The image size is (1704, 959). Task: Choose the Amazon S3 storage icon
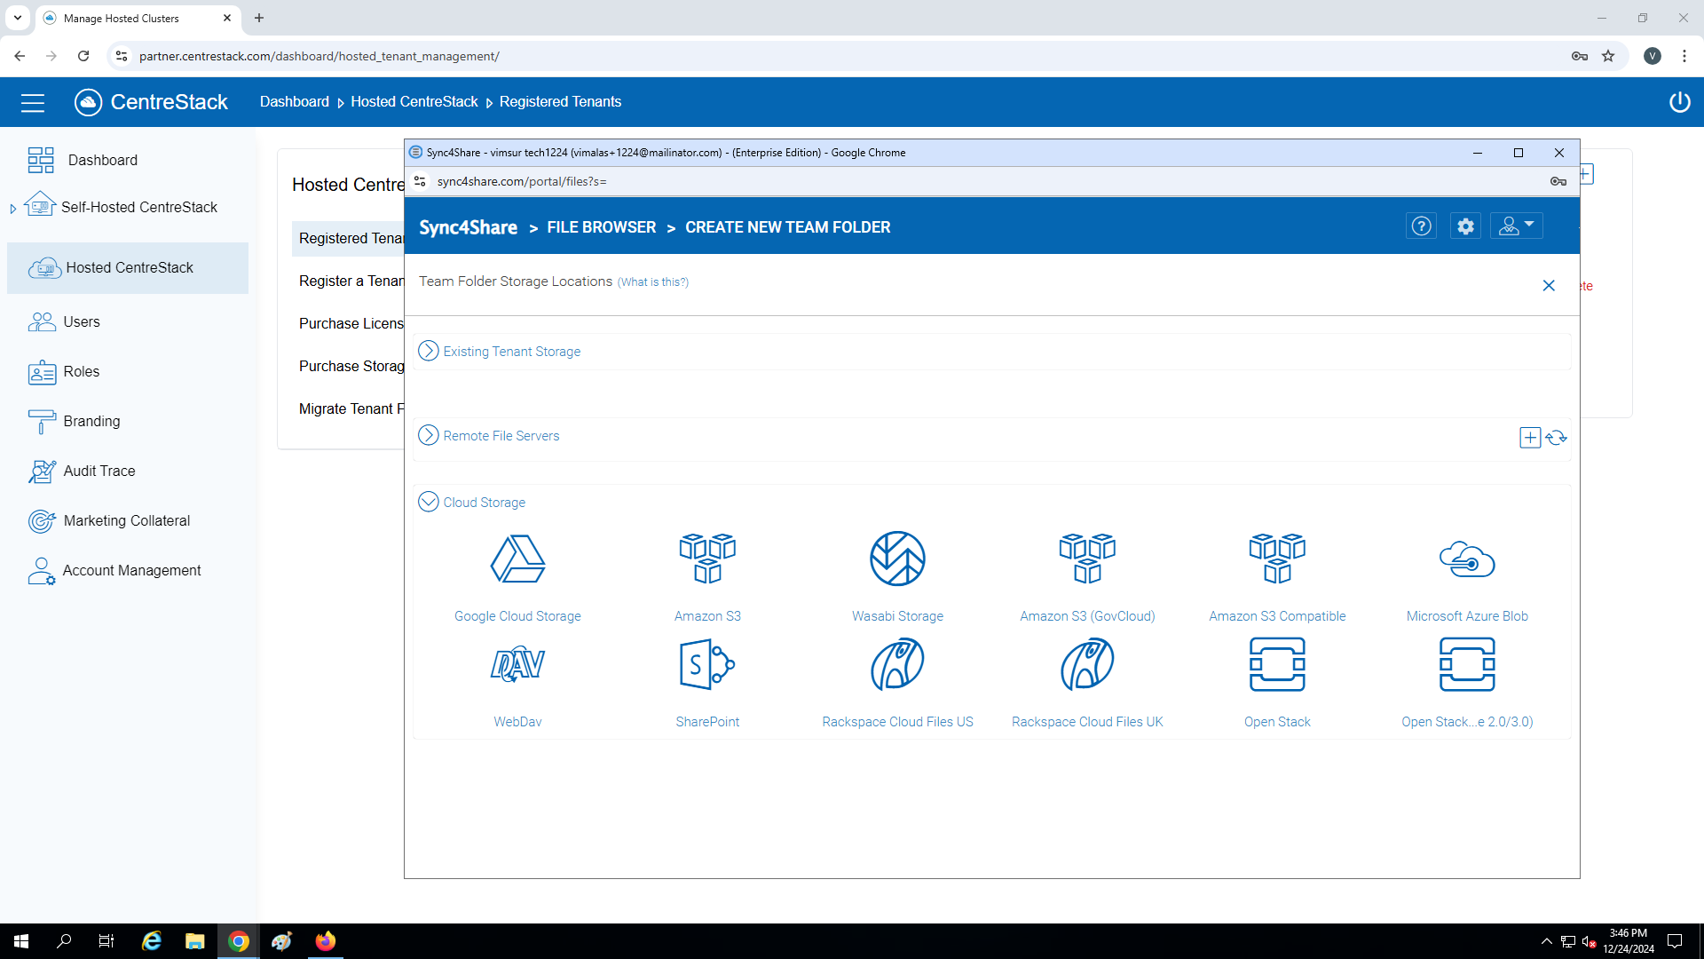click(707, 559)
